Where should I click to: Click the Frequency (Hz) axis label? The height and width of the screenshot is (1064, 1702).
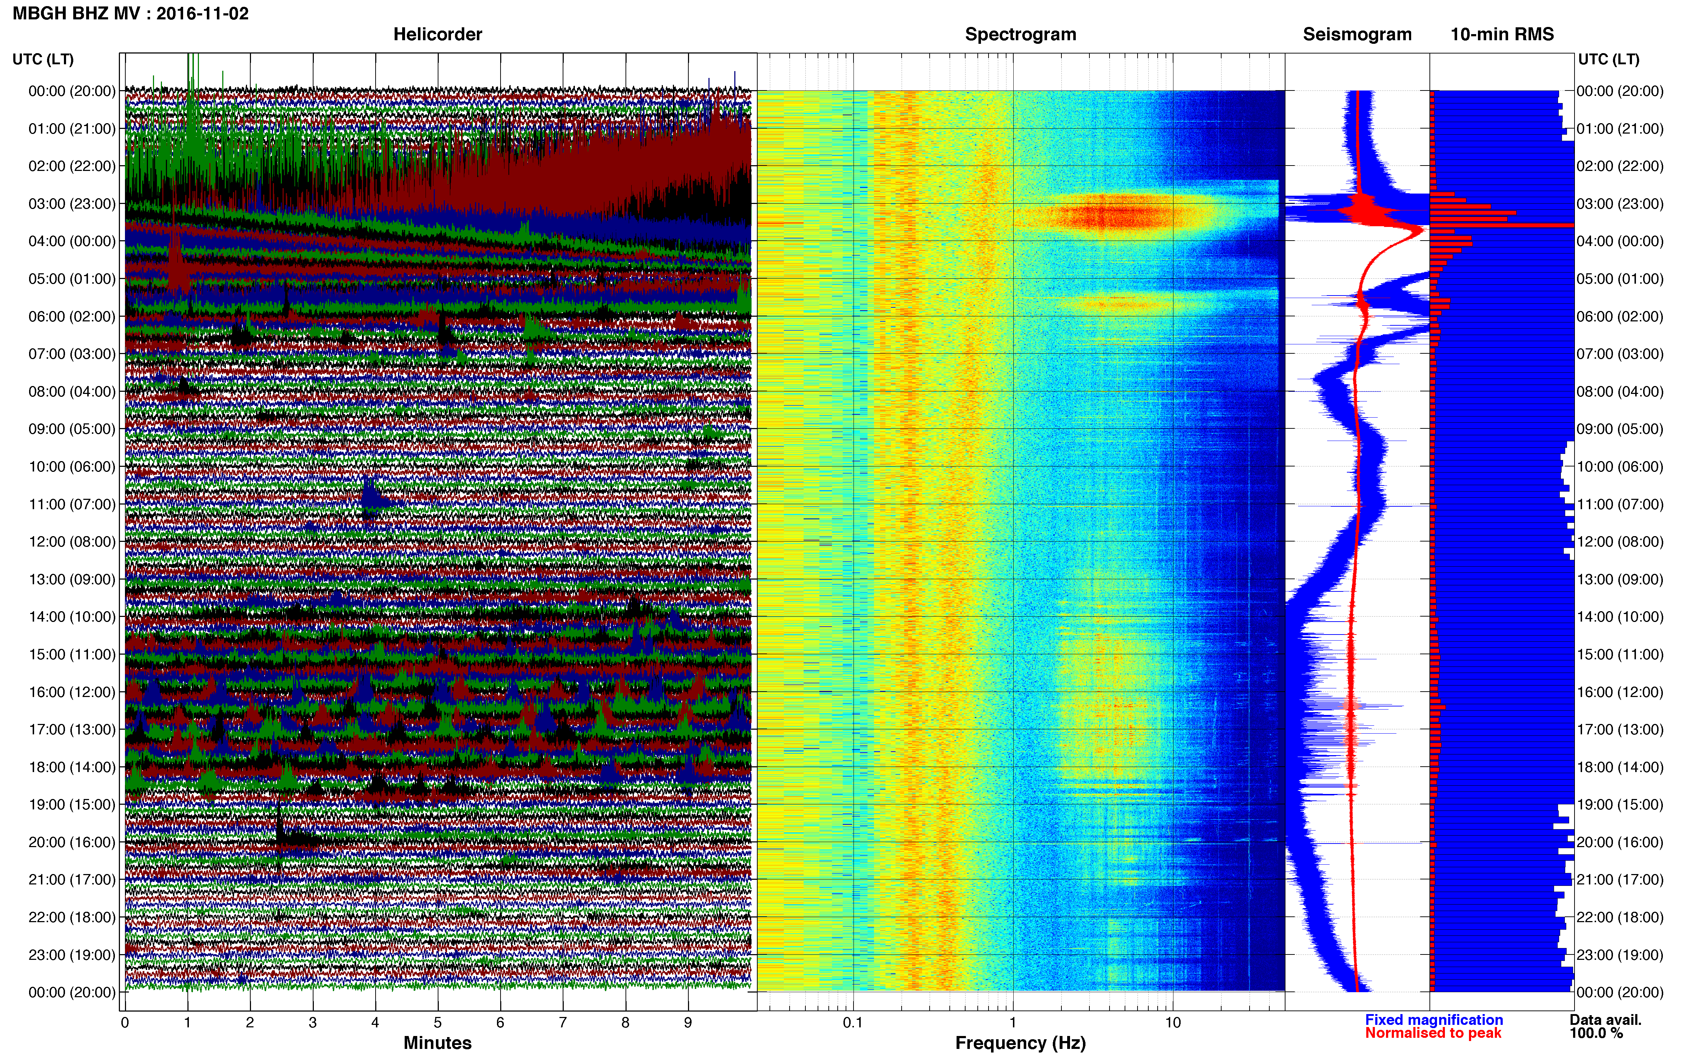[x=1020, y=1044]
